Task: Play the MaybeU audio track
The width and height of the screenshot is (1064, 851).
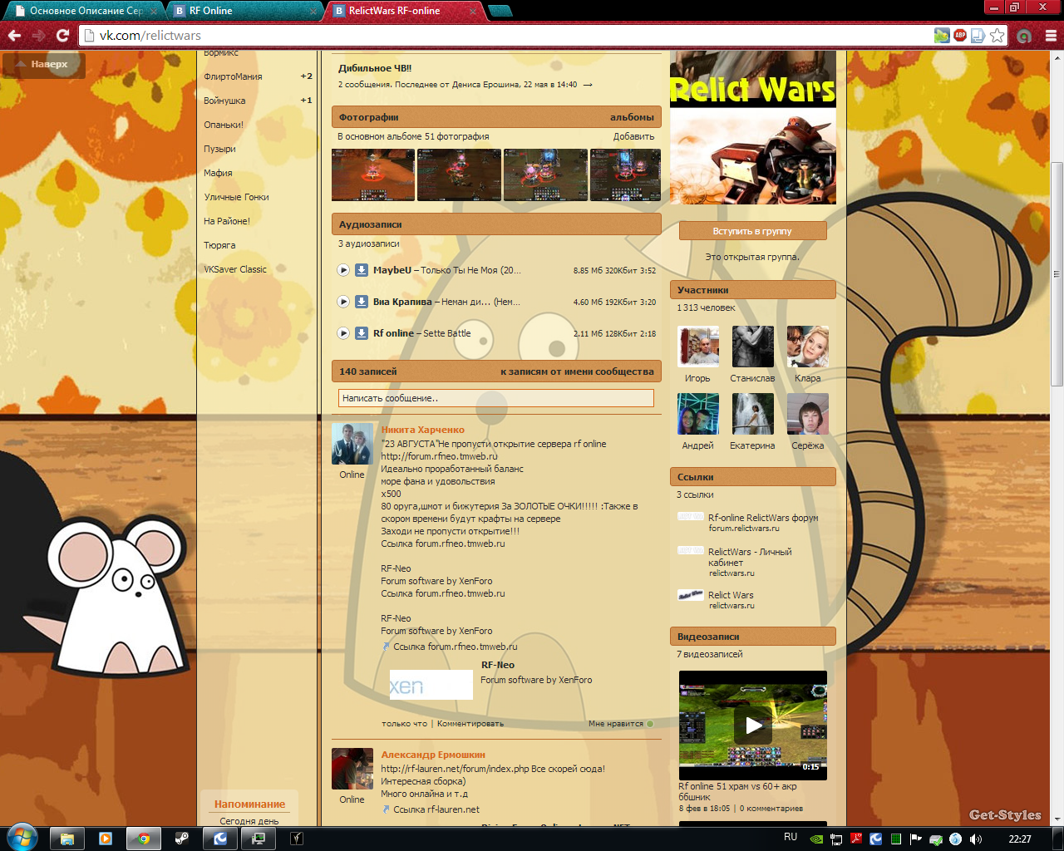Action: tap(343, 270)
